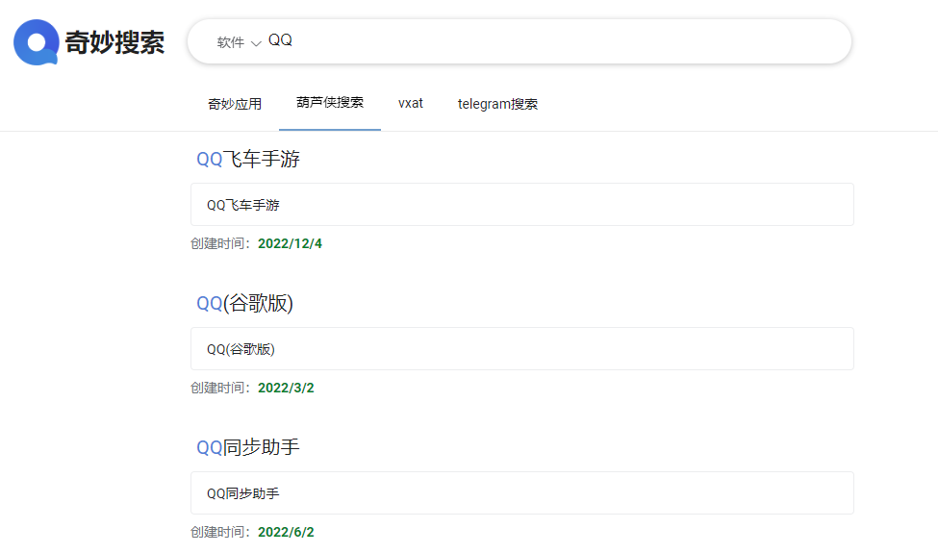Viewport: 938px width, 553px height.
Task: Open the QQ飞车手游 result title
Action: tap(247, 159)
